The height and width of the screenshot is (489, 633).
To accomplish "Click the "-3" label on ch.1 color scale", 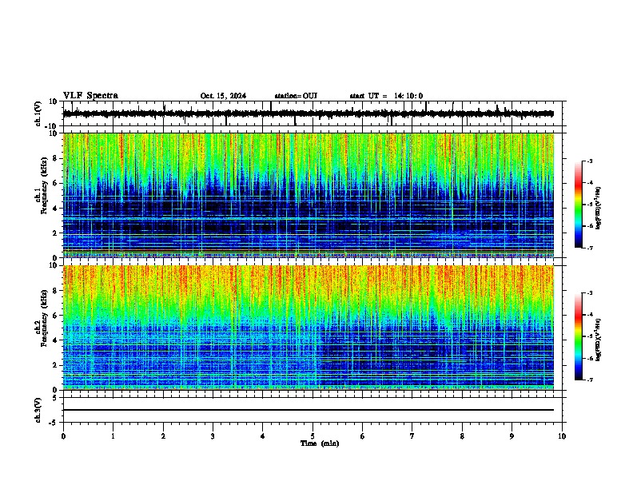I will pyautogui.click(x=589, y=161).
